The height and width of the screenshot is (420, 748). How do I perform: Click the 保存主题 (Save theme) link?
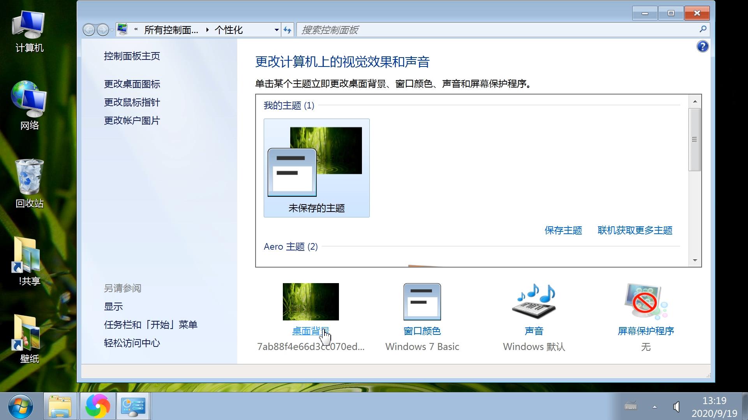coord(563,230)
